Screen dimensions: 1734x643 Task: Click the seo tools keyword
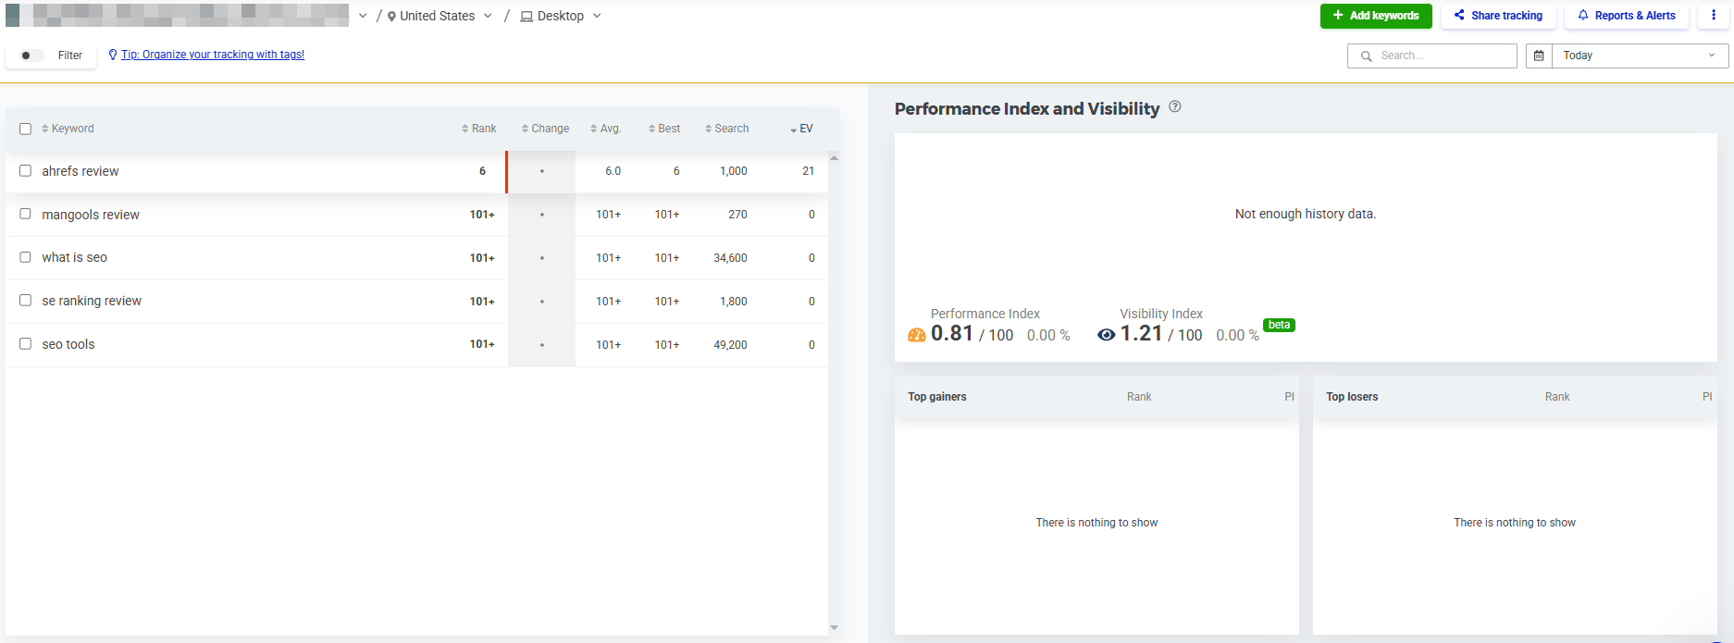(x=68, y=344)
